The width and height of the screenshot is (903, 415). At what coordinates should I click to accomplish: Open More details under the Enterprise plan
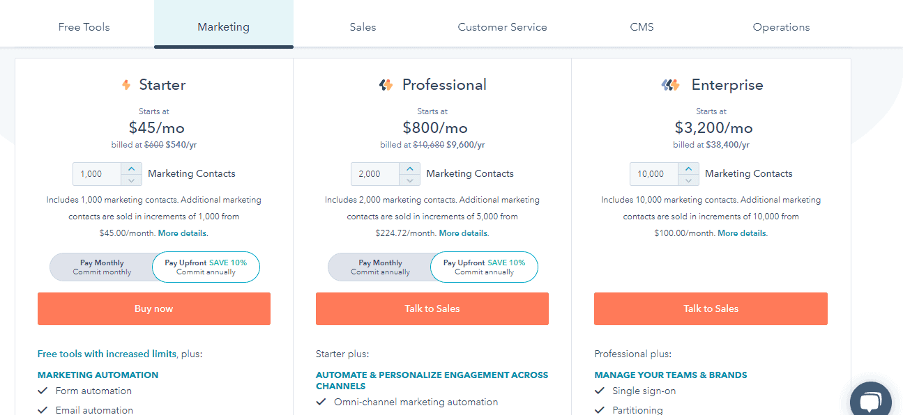point(741,233)
